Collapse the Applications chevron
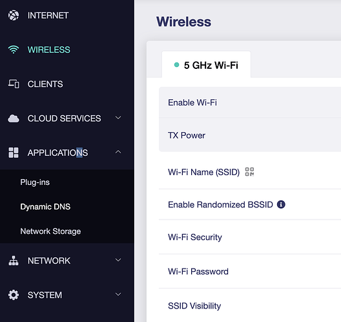Viewport: 341px width, 322px height. 118,152
